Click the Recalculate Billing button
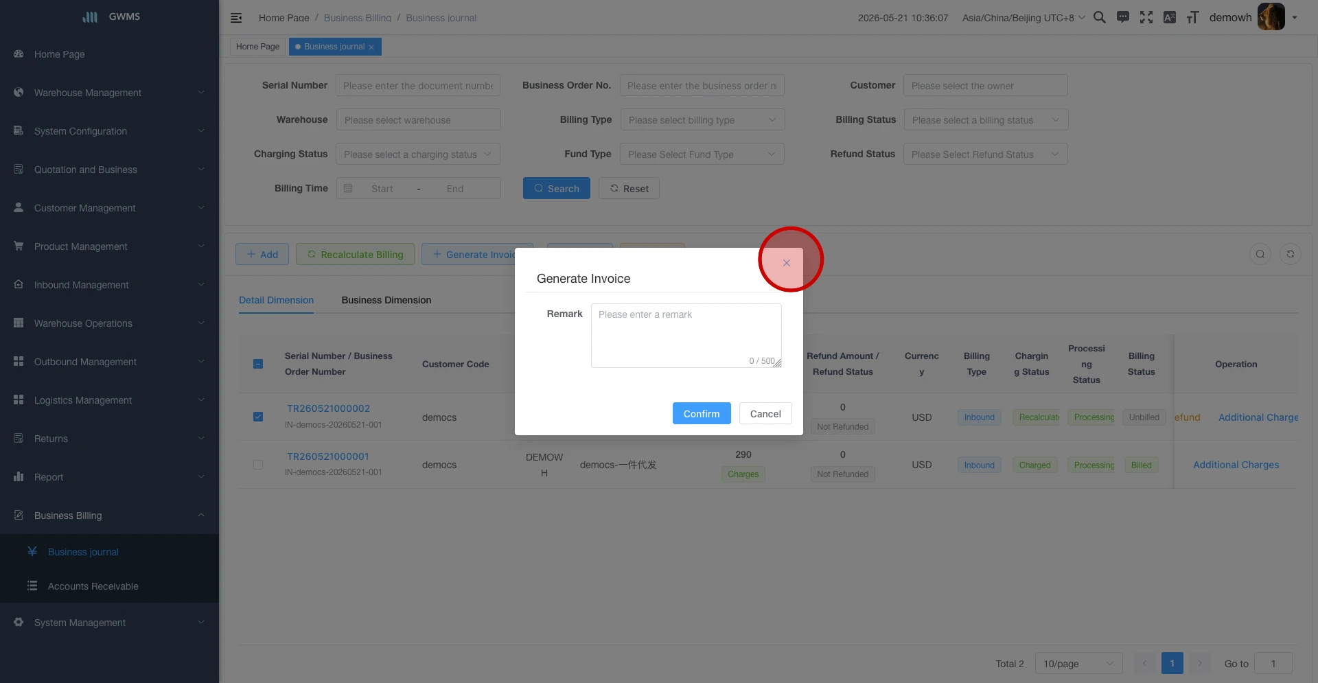 tap(355, 254)
